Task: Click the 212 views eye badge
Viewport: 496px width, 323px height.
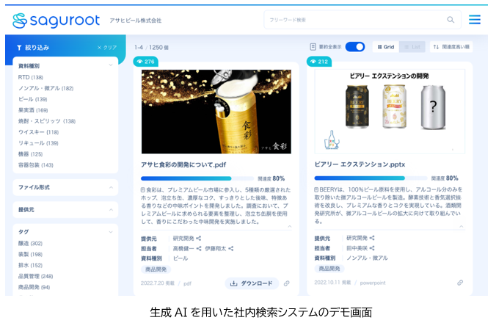Action: (x=319, y=62)
